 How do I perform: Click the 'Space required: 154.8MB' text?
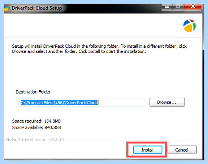pyautogui.click(x=36, y=121)
